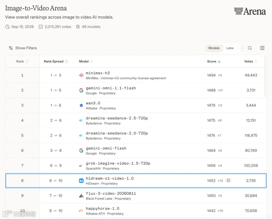
Task: Click the Google logo beside gemini-omni-flash
Action: (x=81, y=150)
